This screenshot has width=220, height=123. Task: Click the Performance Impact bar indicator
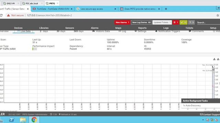coord(35,49)
